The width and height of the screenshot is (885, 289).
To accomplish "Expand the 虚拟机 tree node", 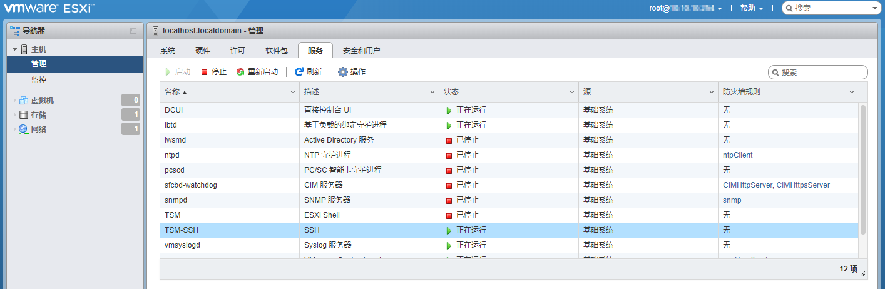I will (14, 100).
